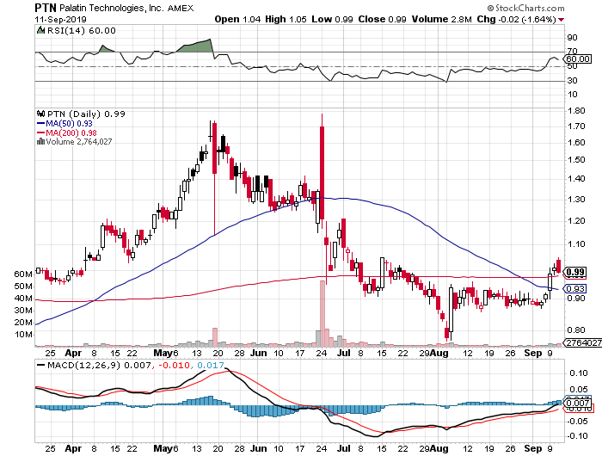
Task: Click the May label on the date axis
Action: [164, 354]
